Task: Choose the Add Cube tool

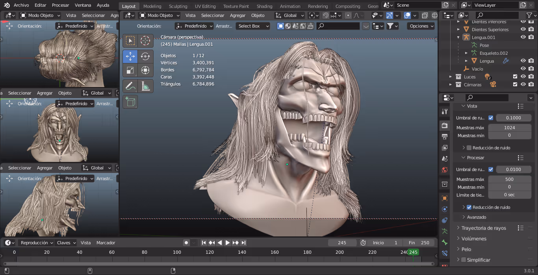Action: [x=130, y=102]
